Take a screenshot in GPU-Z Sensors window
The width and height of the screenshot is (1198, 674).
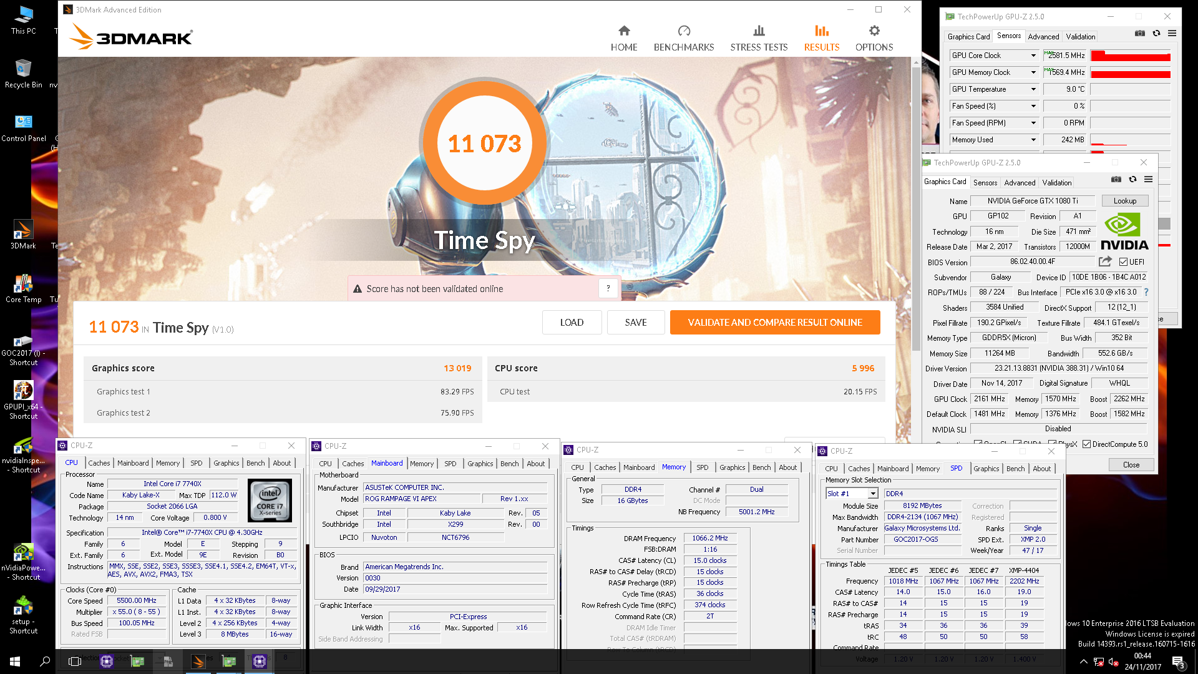click(1140, 34)
